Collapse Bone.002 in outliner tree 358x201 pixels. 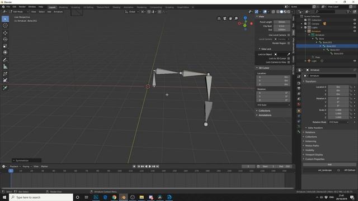pyautogui.click(x=321, y=46)
